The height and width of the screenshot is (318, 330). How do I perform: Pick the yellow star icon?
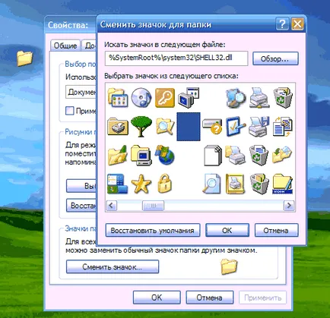[141, 184]
